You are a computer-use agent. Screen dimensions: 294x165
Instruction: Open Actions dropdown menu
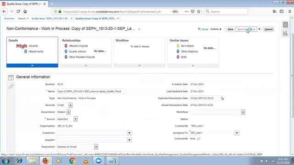(x=215, y=29)
